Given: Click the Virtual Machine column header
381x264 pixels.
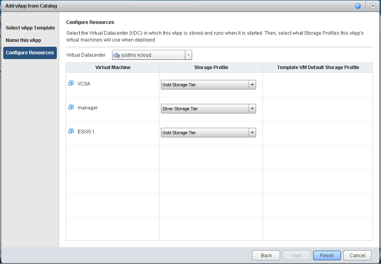Looking at the screenshot, I should point(112,67).
